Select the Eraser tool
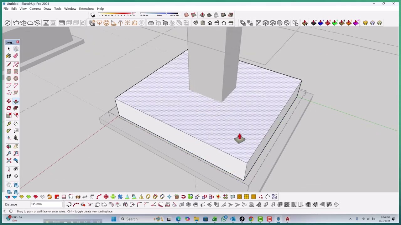 16,56
